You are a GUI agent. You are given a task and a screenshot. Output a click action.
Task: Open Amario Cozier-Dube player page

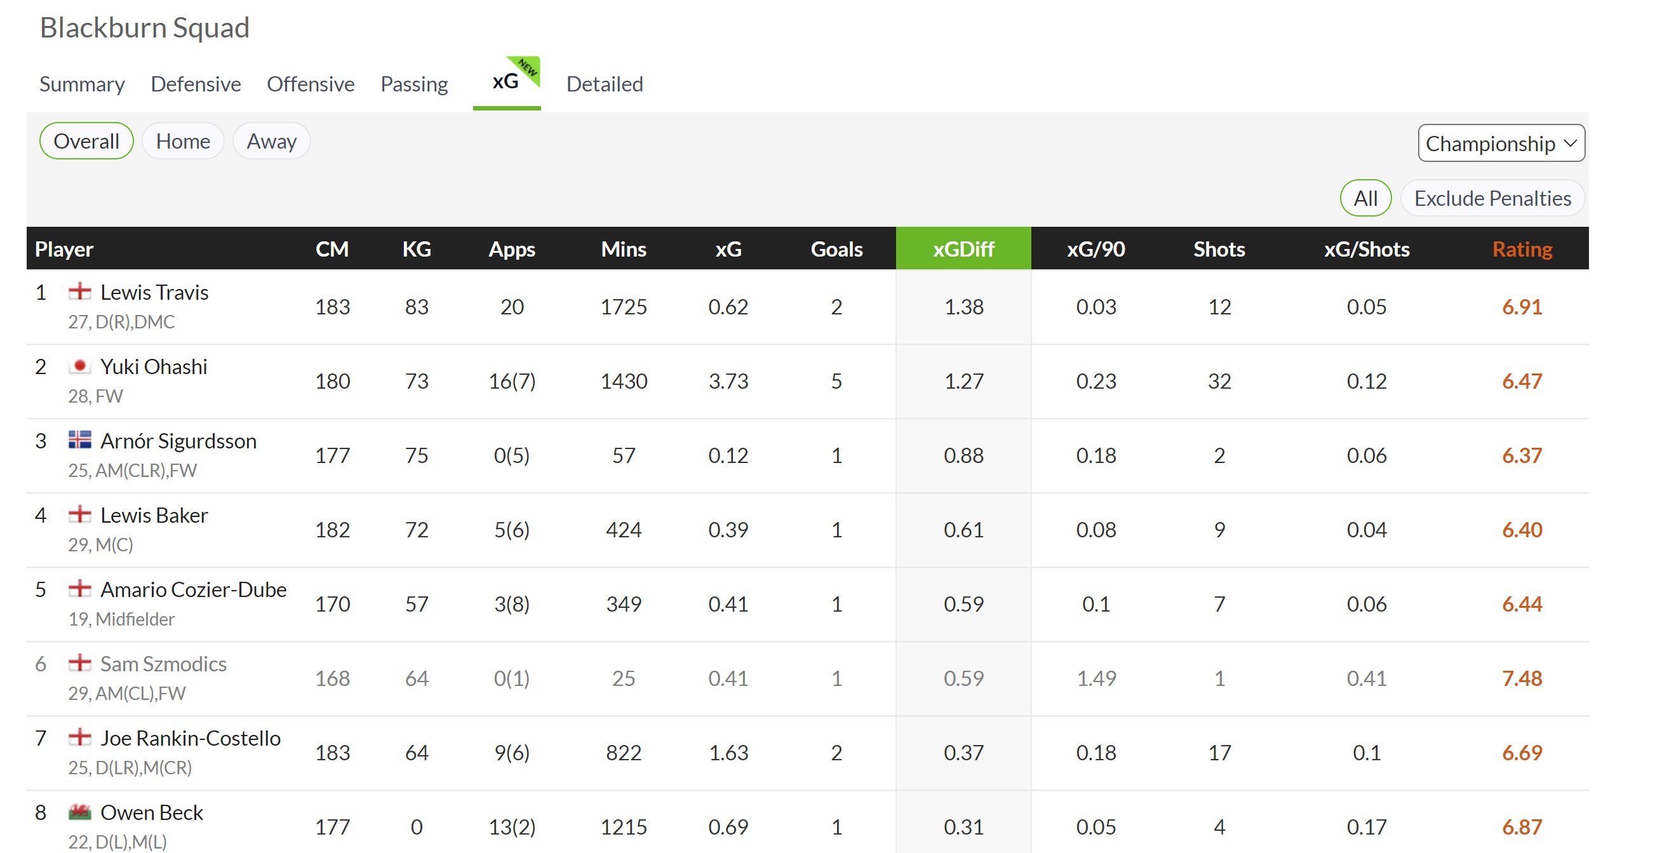[194, 589]
